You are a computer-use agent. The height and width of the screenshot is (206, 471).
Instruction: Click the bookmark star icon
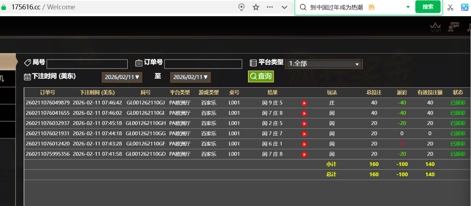click(256, 7)
